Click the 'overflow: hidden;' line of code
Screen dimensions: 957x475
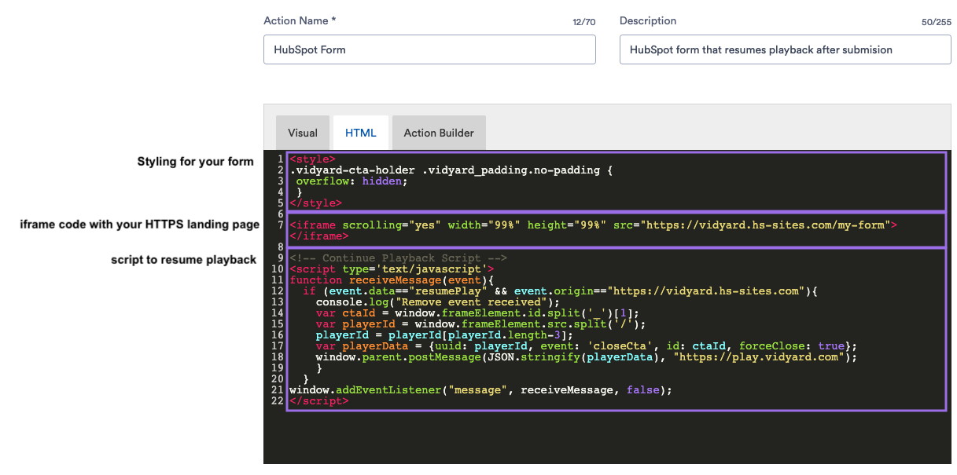coord(352,181)
